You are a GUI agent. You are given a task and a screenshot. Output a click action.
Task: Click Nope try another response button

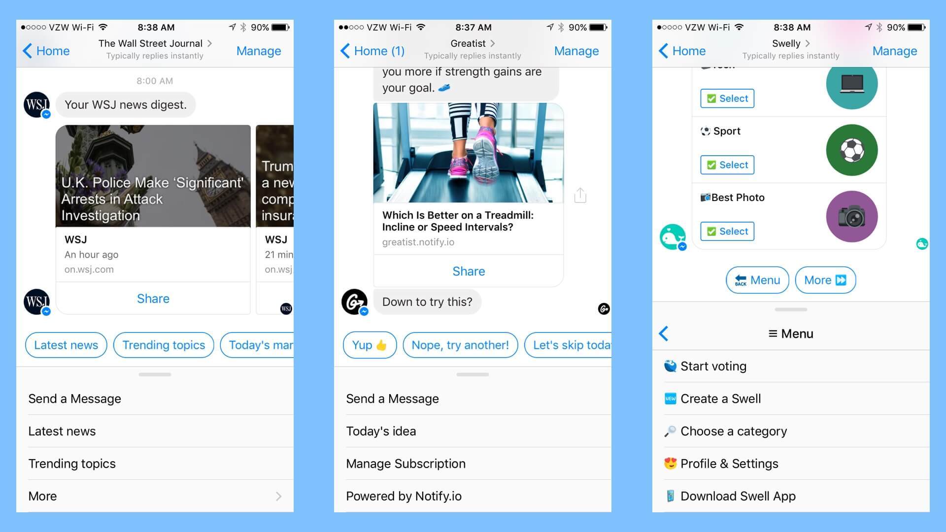459,345
